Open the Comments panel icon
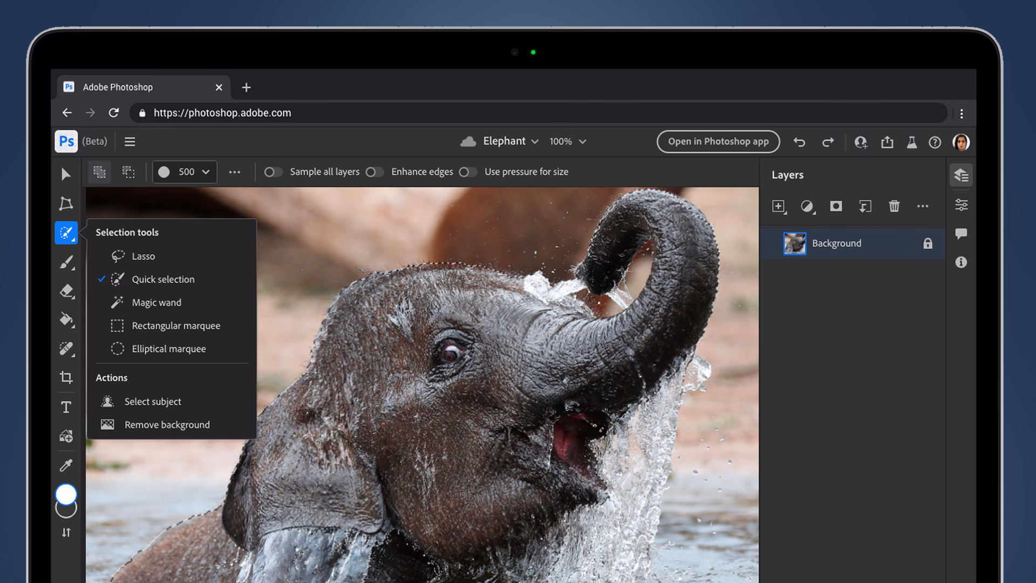Screen dimensions: 1036x583 pyautogui.click(x=961, y=233)
